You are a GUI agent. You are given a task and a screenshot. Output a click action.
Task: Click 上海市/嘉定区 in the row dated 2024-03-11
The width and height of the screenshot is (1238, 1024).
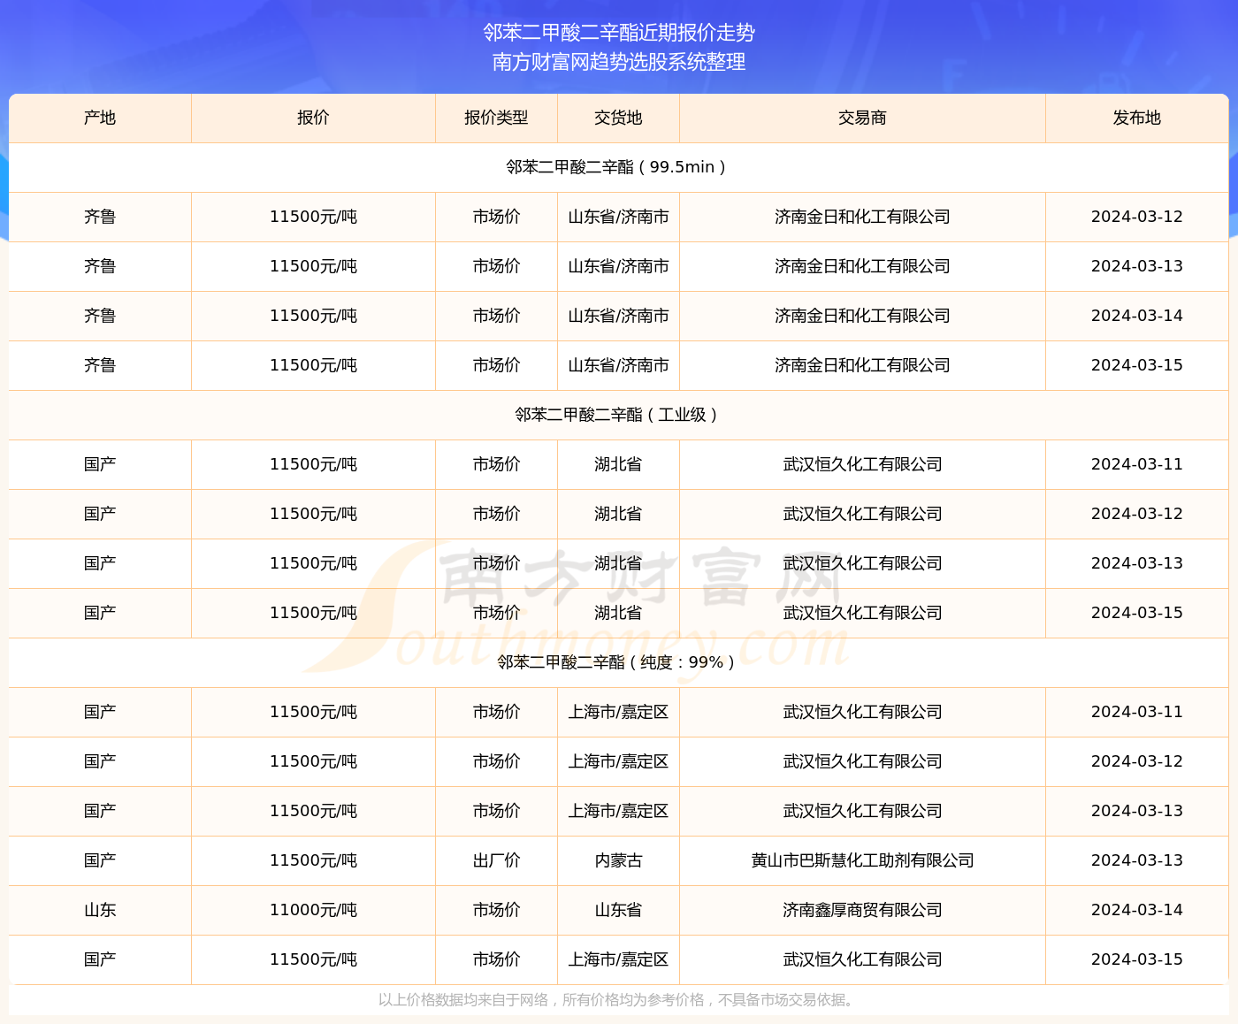(618, 712)
